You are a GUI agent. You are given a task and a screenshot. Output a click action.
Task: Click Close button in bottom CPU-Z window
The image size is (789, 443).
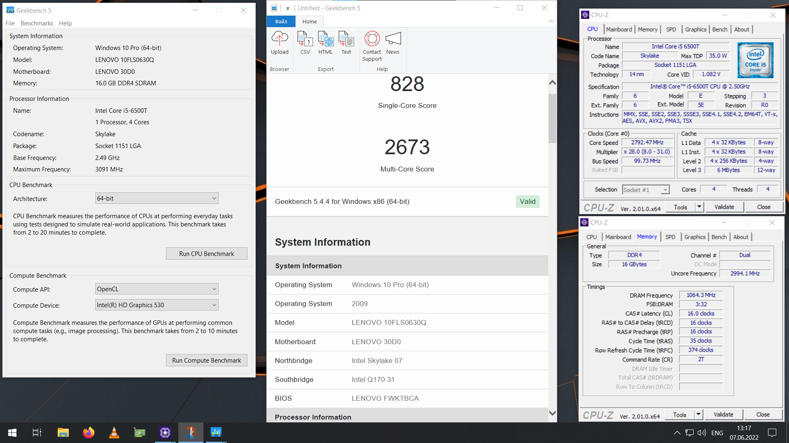763,415
